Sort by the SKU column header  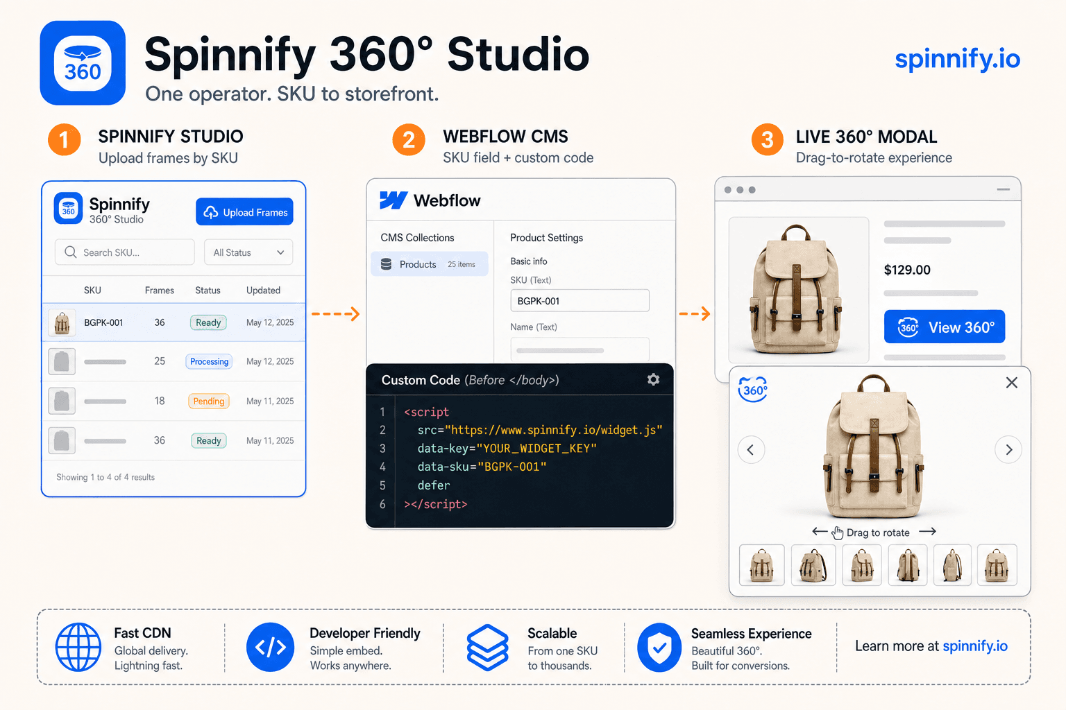[x=92, y=291]
